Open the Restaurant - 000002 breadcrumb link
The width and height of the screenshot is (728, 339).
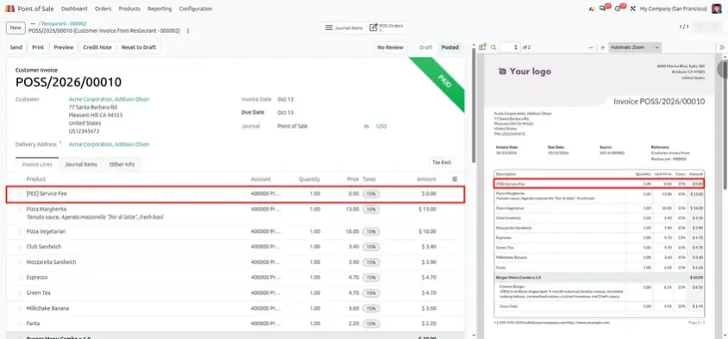pyautogui.click(x=64, y=23)
